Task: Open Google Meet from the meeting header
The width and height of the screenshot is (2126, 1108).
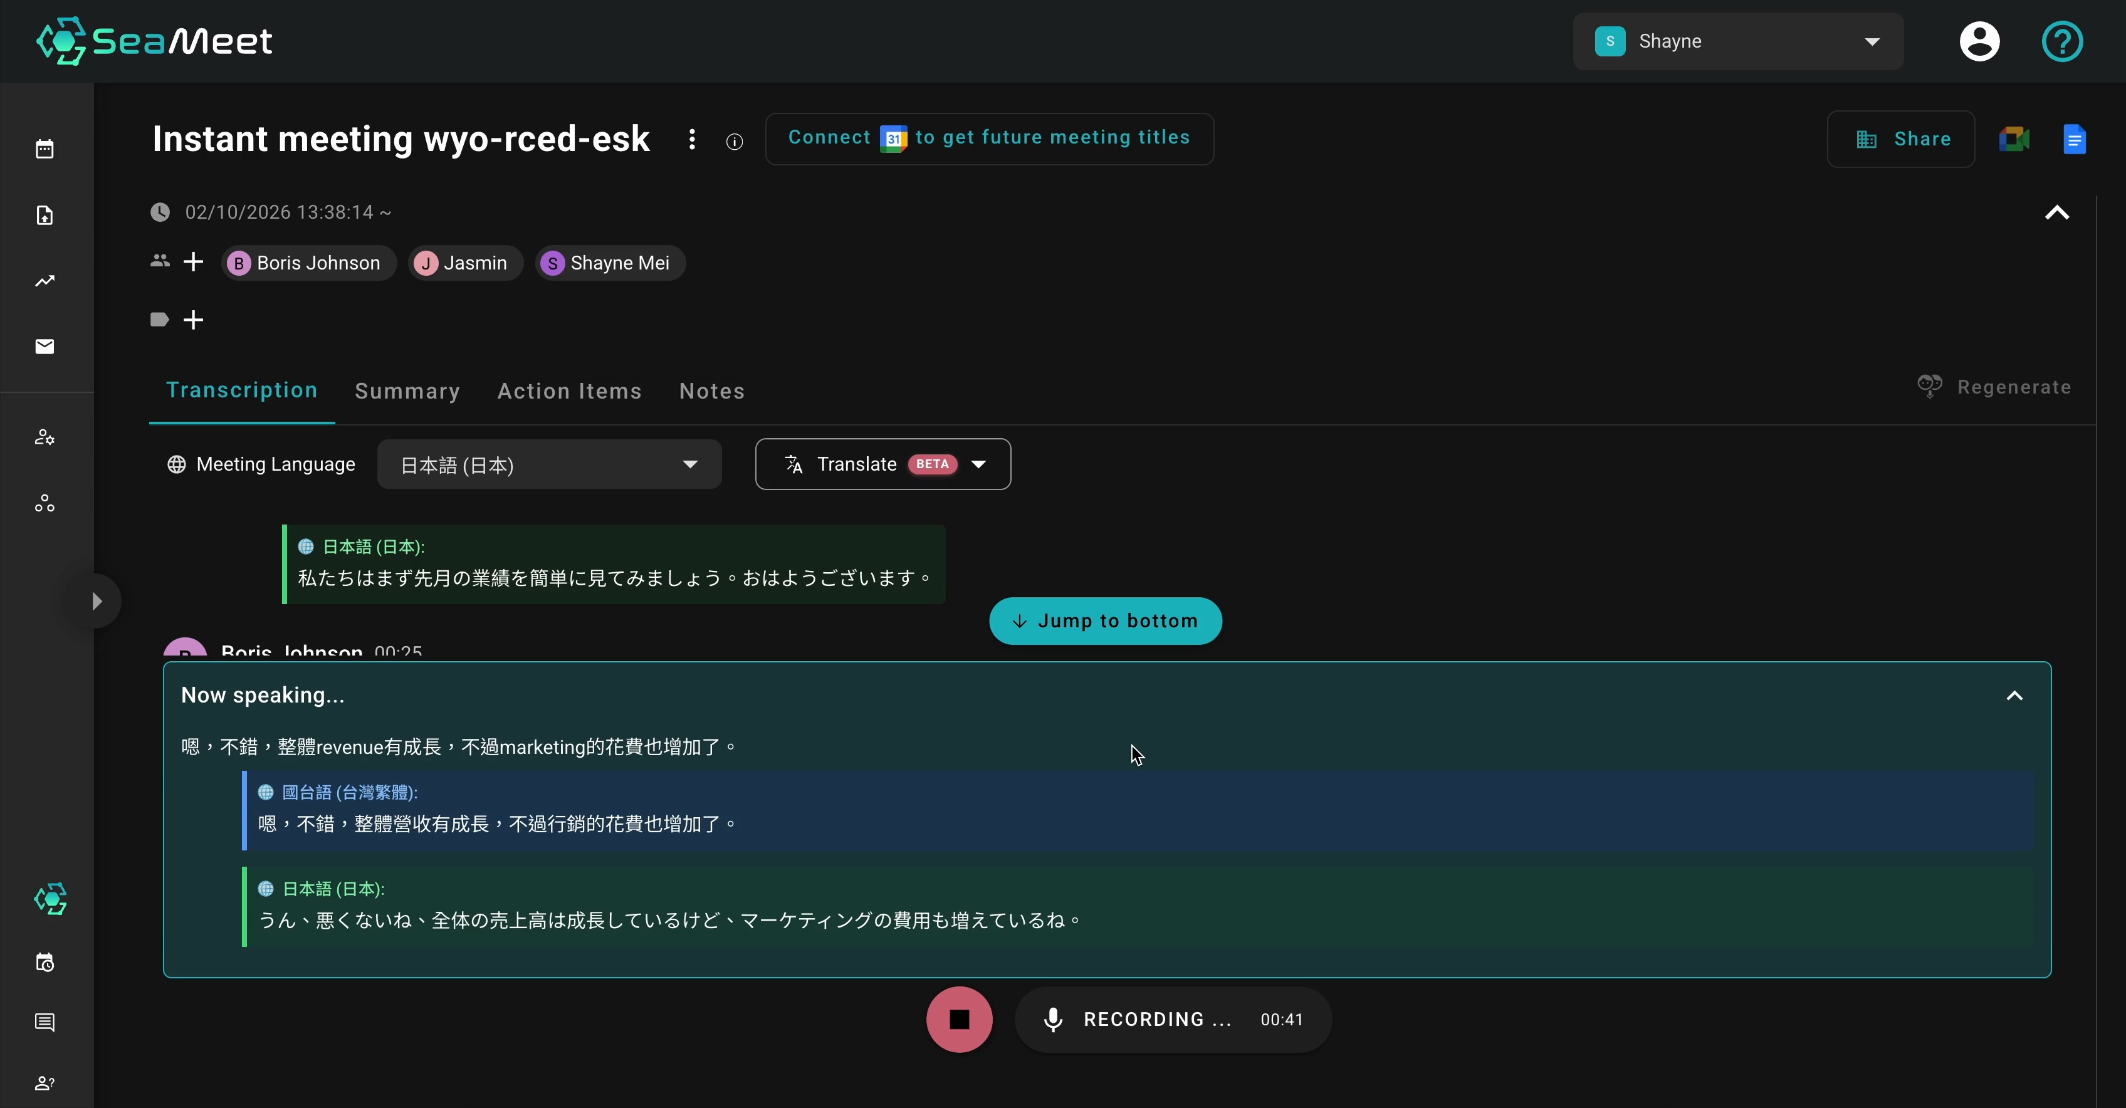Action: coord(2014,138)
